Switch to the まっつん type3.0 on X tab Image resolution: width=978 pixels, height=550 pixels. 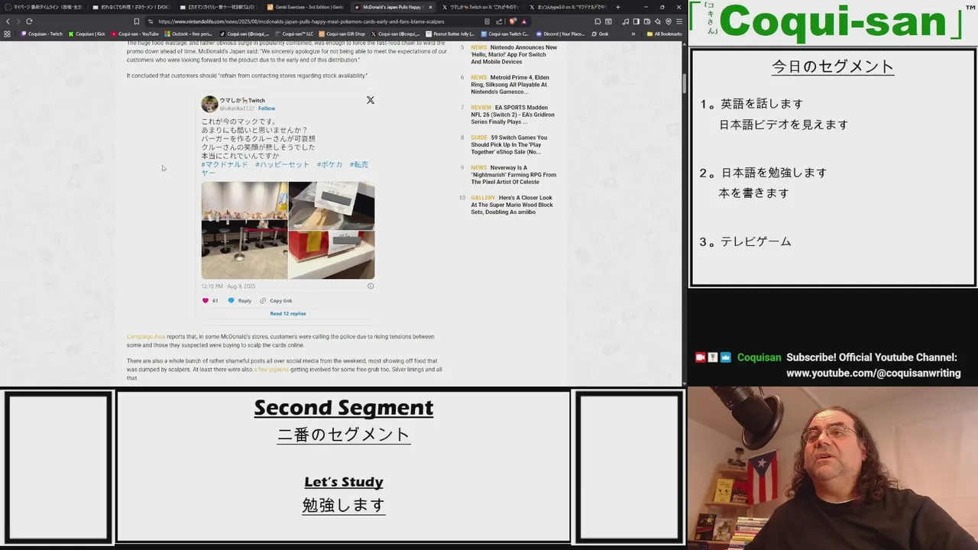point(568,7)
